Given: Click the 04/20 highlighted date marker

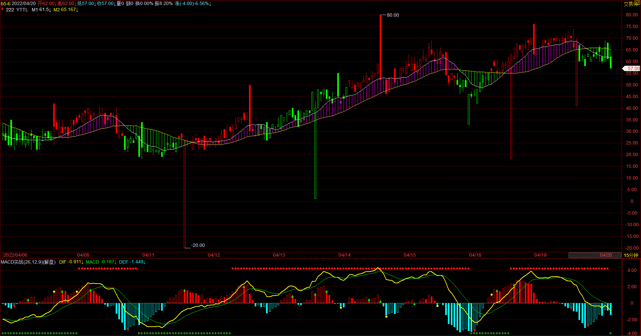Looking at the screenshot, I should pos(606,255).
